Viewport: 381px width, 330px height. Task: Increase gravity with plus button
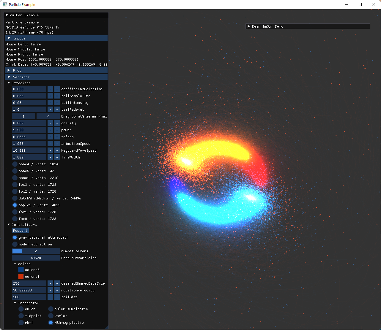click(x=57, y=123)
